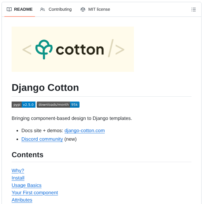Switch to the Contributing tab
The width and height of the screenshot is (204, 204).
pyautogui.click(x=56, y=9)
